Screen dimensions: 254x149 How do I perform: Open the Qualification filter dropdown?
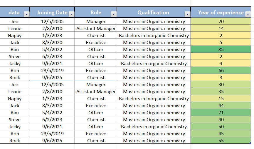click(x=187, y=14)
